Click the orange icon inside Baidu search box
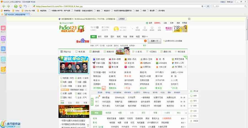The height and width of the screenshot is (128, 248). point(145,41)
